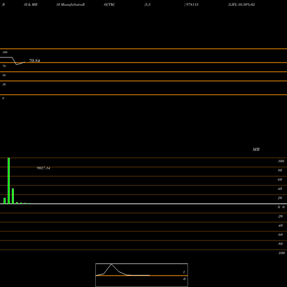The image size is (287, 287).
Task: Click MR chart axis label -80
Action: [280, 244]
